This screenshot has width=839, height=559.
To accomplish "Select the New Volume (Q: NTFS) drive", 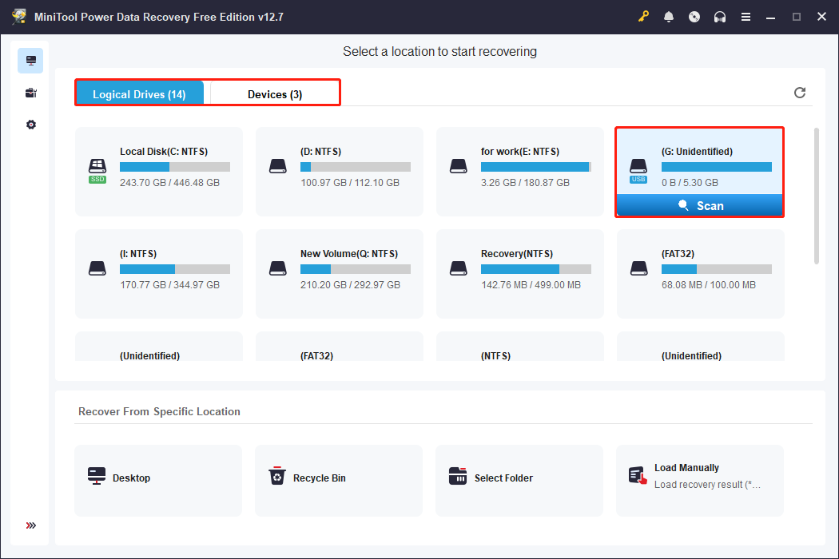I will pos(340,273).
